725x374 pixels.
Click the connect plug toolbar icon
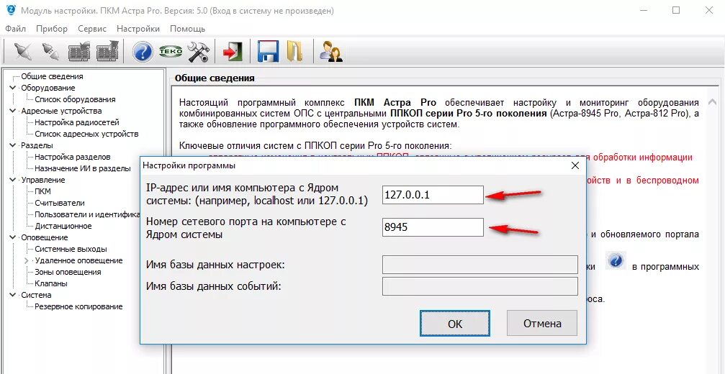tap(22, 51)
